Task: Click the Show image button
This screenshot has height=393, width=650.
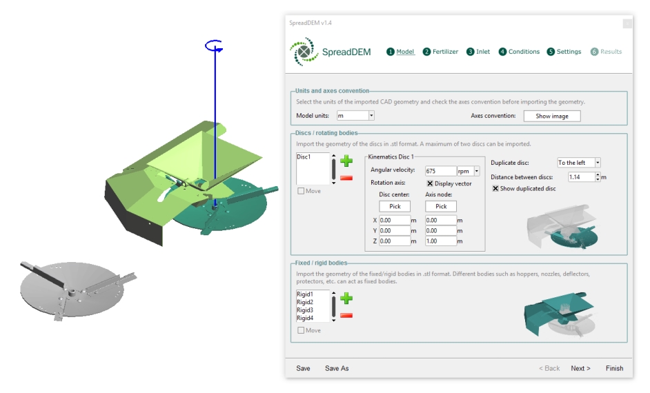Action: [551, 116]
